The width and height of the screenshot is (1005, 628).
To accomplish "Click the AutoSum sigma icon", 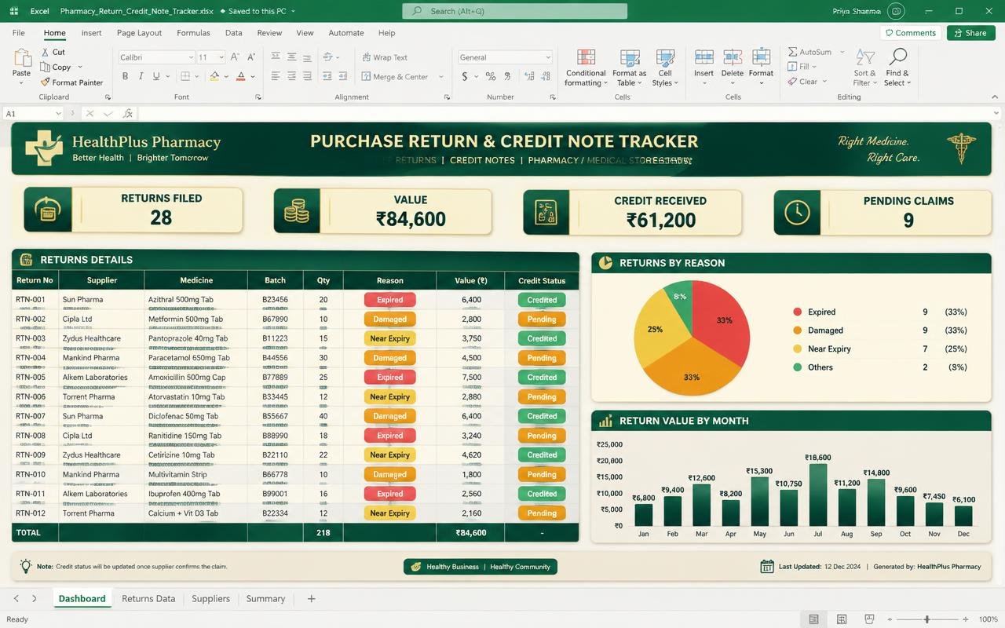I will pos(793,52).
